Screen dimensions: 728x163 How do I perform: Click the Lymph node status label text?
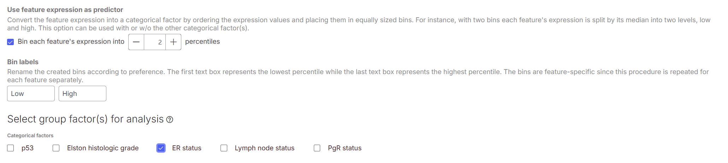tap(264, 148)
